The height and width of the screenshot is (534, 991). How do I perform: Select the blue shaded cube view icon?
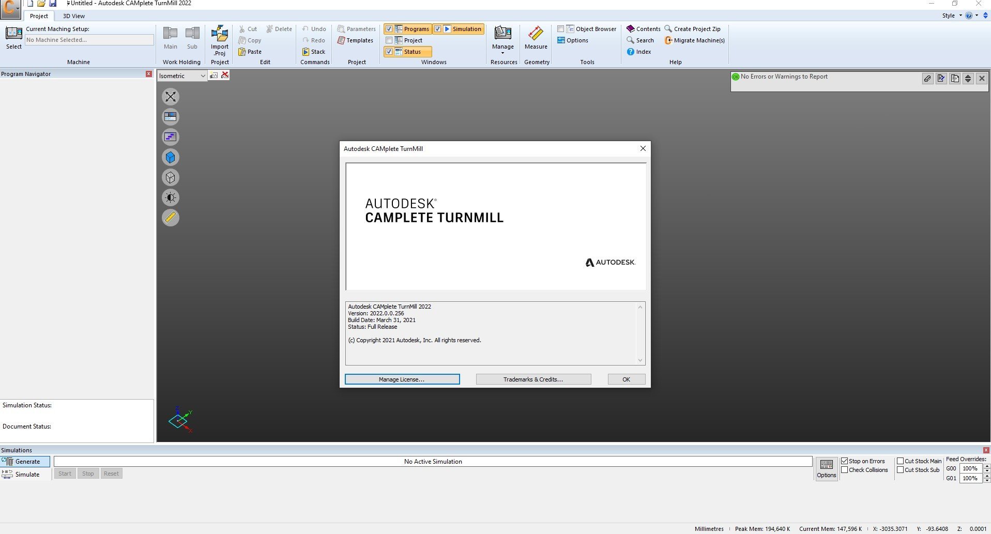(171, 157)
